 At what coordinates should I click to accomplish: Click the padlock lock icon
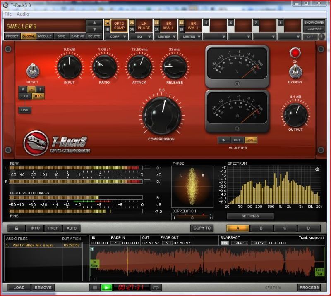point(17,228)
